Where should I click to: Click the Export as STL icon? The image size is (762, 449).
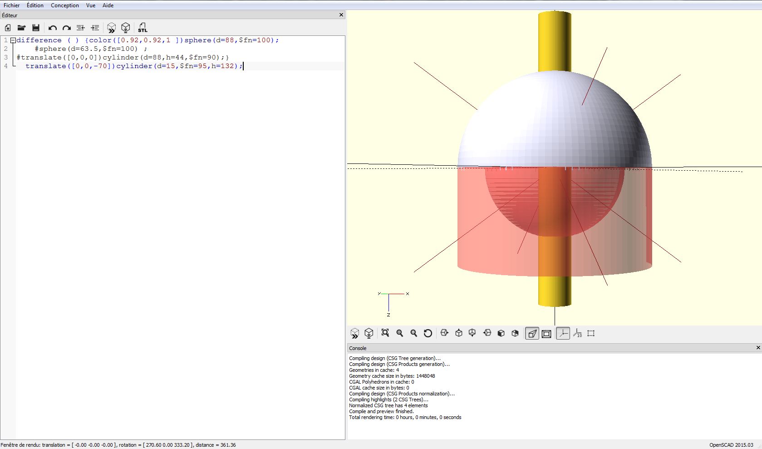143,28
